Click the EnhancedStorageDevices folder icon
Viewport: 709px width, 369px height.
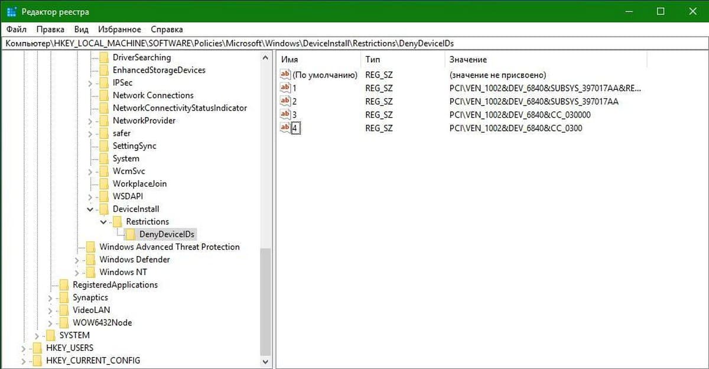104,70
